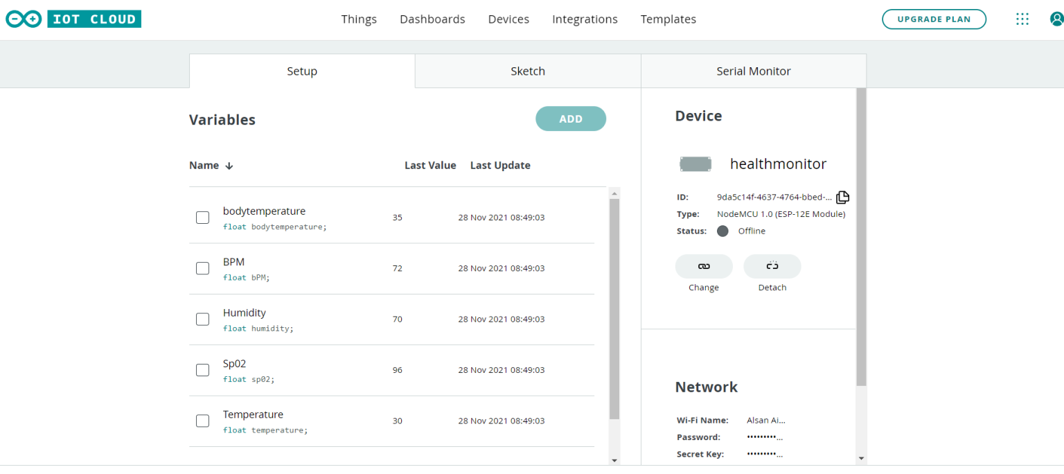This screenshot has width=1064, height=474.
Task: Open the Serial Monitor tab
Action: [753, 71]
